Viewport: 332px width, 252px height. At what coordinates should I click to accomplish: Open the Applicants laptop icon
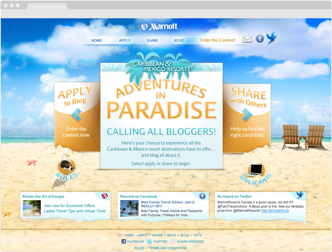coord(255,173)
